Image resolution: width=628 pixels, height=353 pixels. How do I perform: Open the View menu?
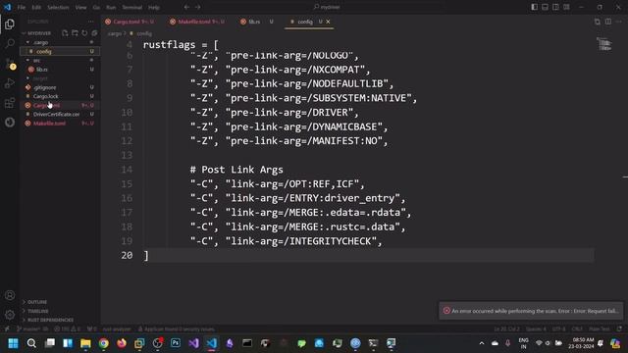pos(80,7)
